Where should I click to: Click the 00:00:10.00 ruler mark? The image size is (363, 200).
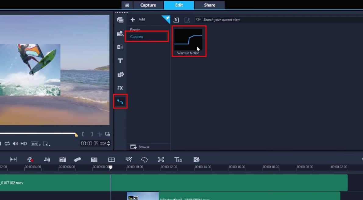[135, 167]
